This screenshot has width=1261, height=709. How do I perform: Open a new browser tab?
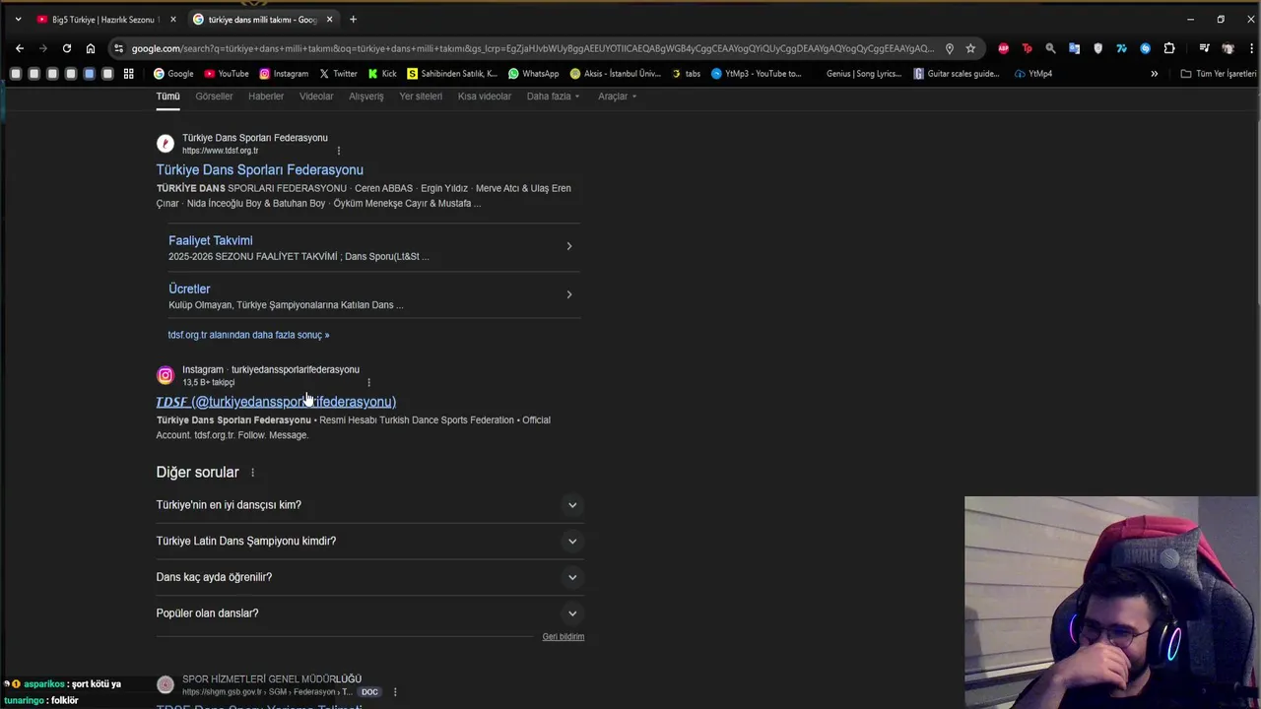353,20
